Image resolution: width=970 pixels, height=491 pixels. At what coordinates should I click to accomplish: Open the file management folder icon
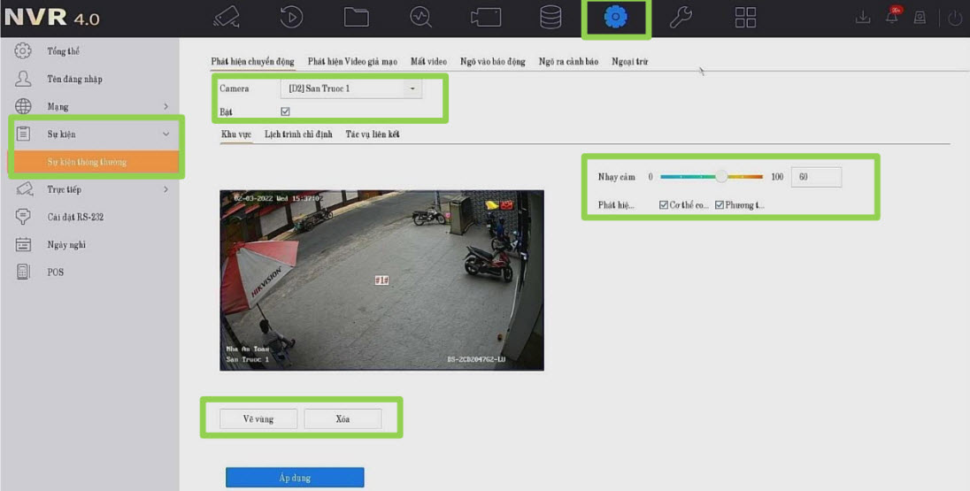(x=356, y=18)
